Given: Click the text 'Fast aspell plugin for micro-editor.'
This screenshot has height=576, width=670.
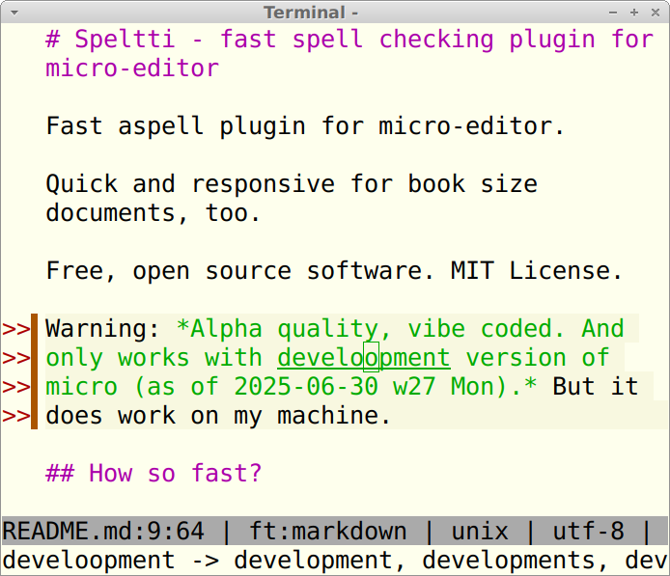Looking at the screenshot, I should (305, 126).
